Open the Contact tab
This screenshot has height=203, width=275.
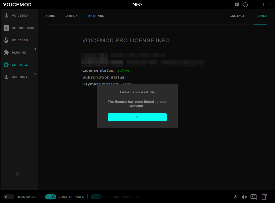pos(237,16)
